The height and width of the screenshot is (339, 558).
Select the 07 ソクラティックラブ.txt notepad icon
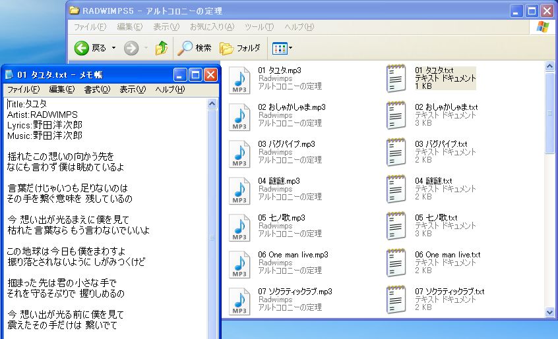click(x=396, y=300)
